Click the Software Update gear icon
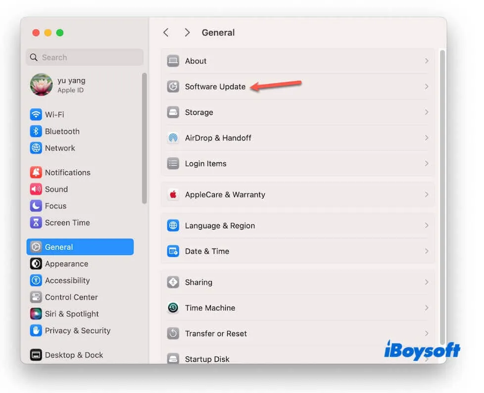This screenshot has width=484, height=393. (173, 87)
